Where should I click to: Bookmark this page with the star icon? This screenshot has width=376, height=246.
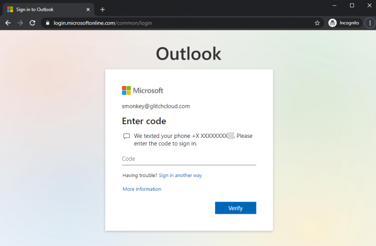317,23
